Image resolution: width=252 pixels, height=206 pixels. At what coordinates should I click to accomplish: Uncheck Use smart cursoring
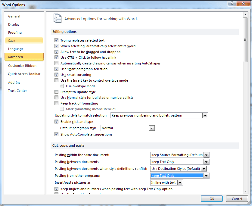(56, 75)
